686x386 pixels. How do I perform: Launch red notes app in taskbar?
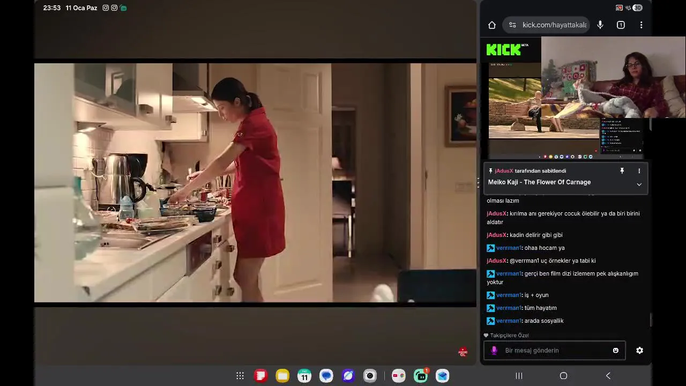260,376
